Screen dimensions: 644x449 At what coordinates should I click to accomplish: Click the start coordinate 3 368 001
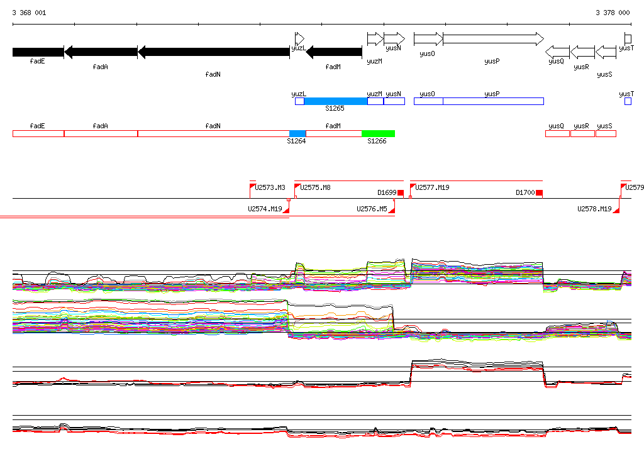[29, 13]
